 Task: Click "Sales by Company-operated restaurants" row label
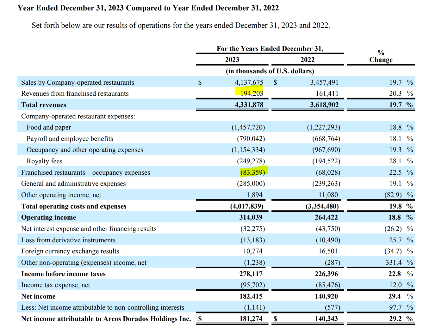pyautogui.click(x=78, y=82)
